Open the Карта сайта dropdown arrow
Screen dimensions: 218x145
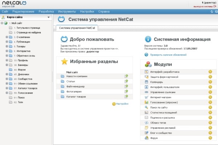[x=48, y=17]
